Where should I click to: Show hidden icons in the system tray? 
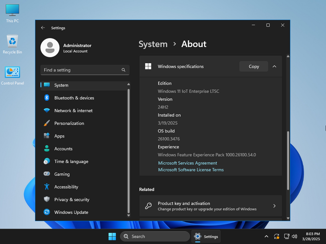[x=266, y=236]
